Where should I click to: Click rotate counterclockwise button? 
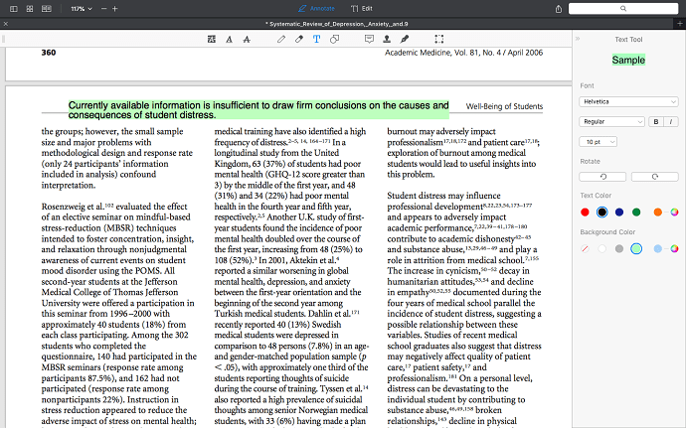602,177
